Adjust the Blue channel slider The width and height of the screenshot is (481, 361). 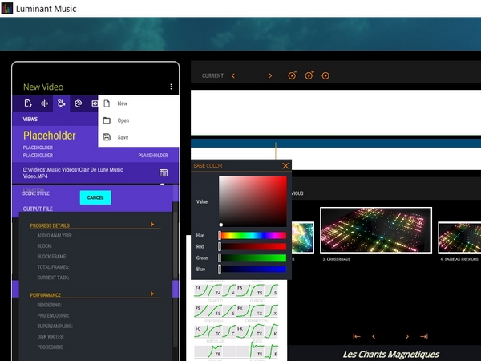point(253,270)
